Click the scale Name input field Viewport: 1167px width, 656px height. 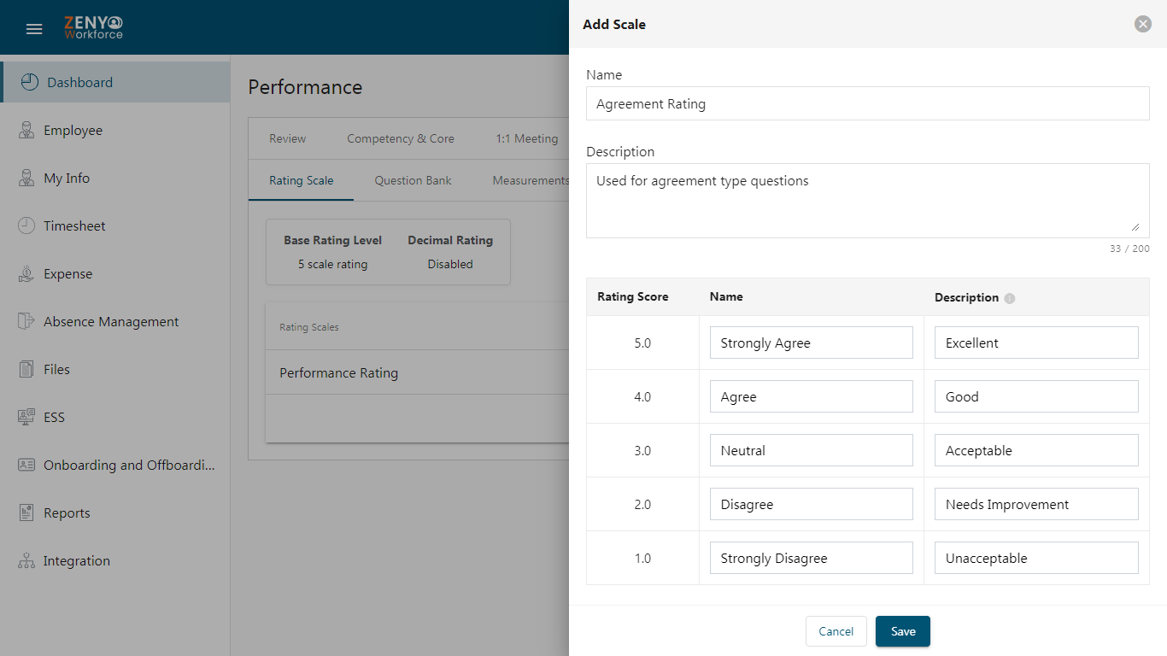[868, 103]
